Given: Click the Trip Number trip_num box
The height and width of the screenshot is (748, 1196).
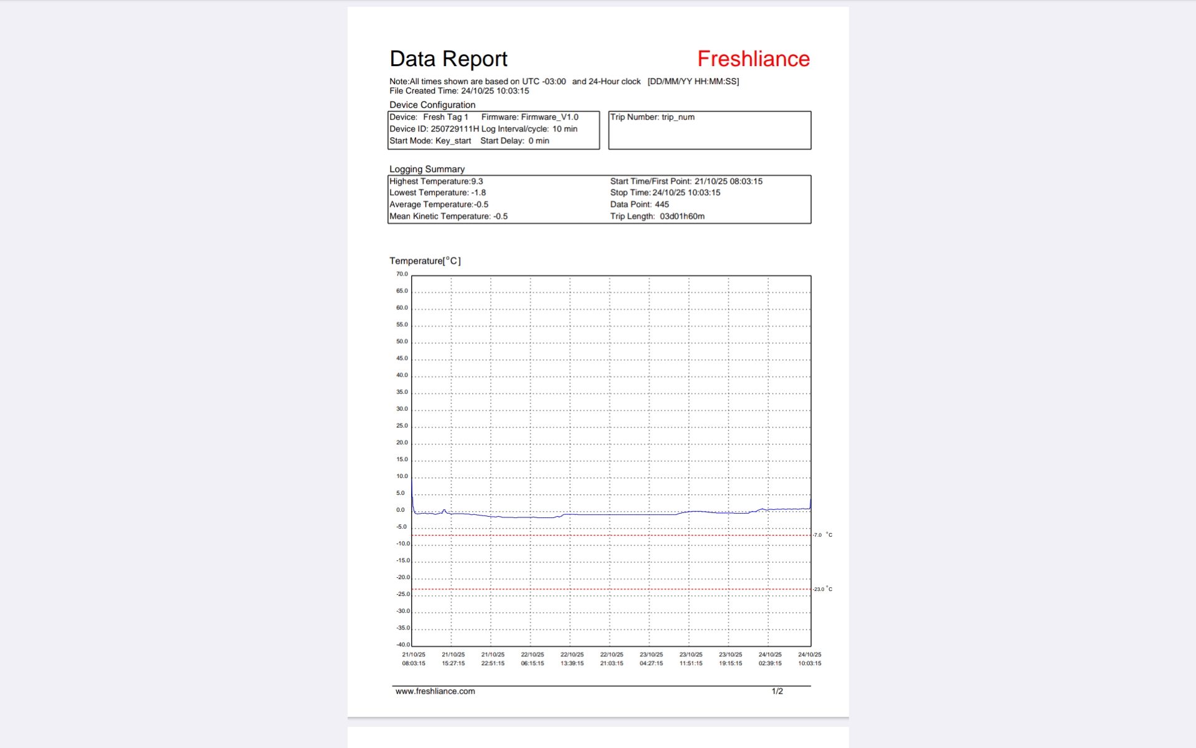Looking at the screenshot, I should tap(709, 130).
